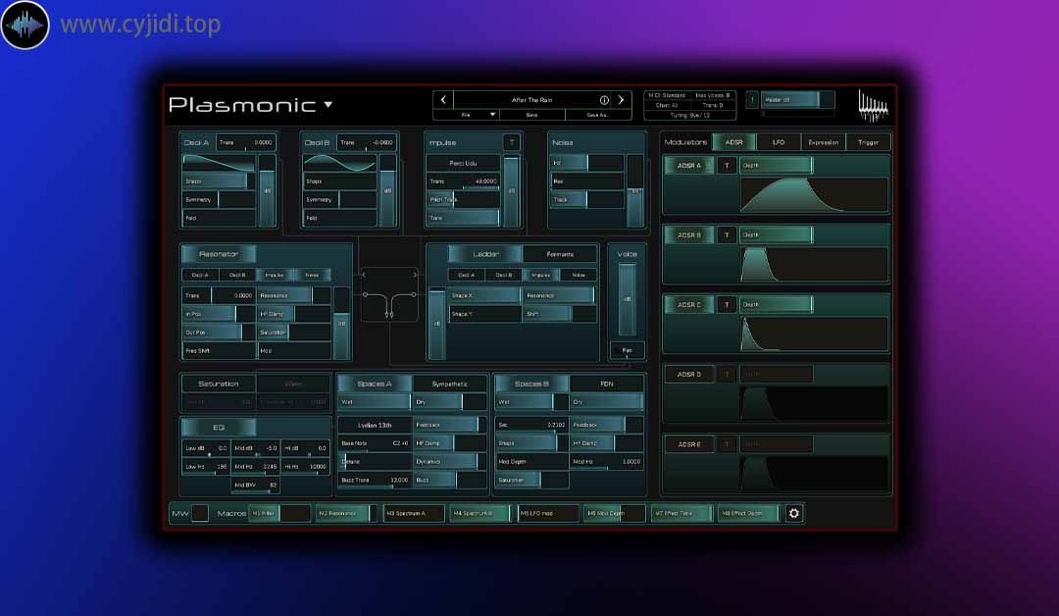Screen dimensions: 1059x616
Task: Toggle the Spaces B section header
Action: [532, 384]
